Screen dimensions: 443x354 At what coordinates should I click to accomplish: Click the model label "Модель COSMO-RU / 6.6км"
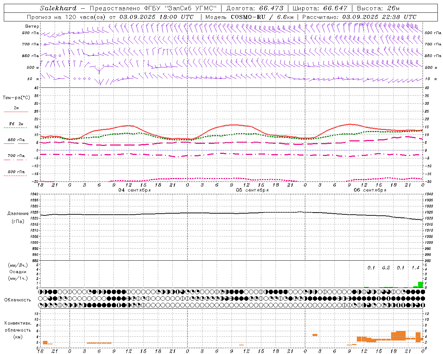pos(249,17)
